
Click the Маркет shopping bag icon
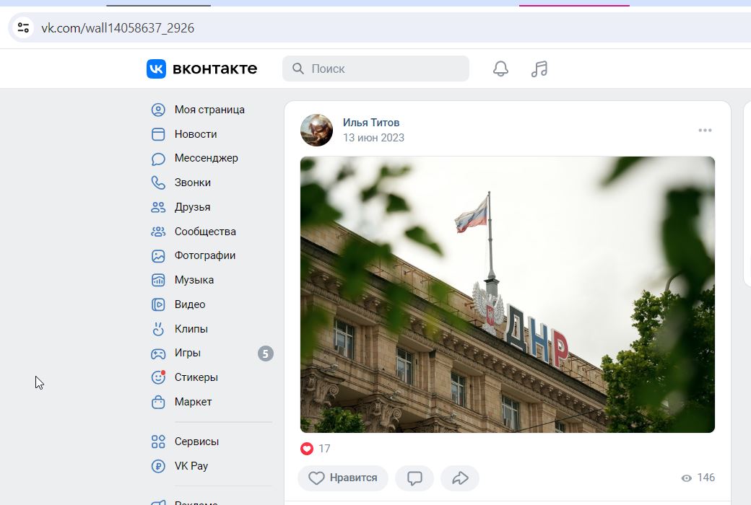click(x=158, y=402)
